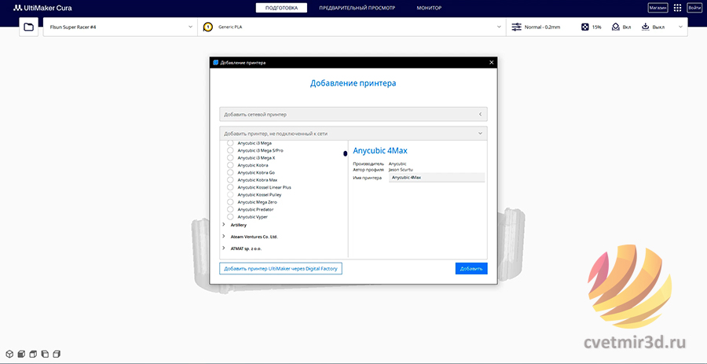The image size is (707, 364).
Task: Click the Добавить button
Action: pos(471,268)
